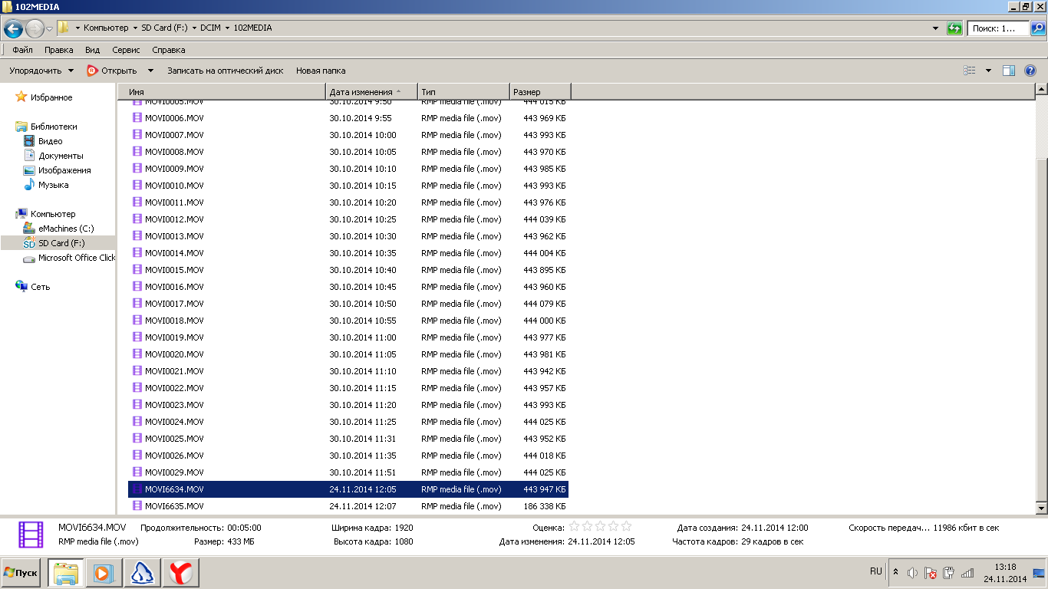Click the fifth rating star
The height and width of the screenshot is (589, 1048).
[x=626, y=527]
